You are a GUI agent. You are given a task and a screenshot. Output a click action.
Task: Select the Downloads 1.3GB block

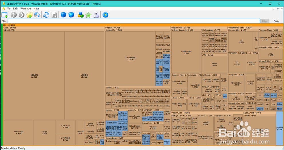(65, 139)
